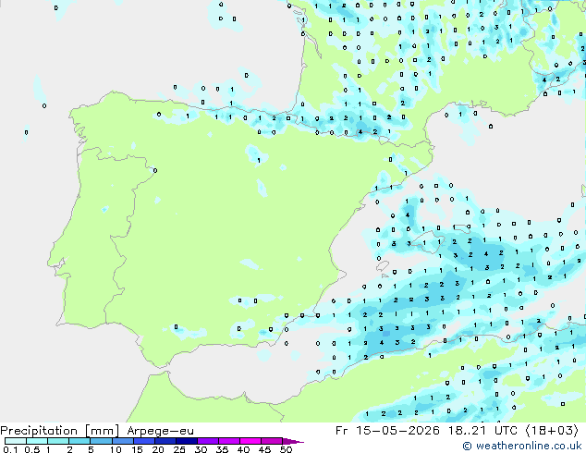Click the 'Precipitation [mm]' title text
Image resolution: width=586 pixels, height=453 pixels.
[60, 431]
